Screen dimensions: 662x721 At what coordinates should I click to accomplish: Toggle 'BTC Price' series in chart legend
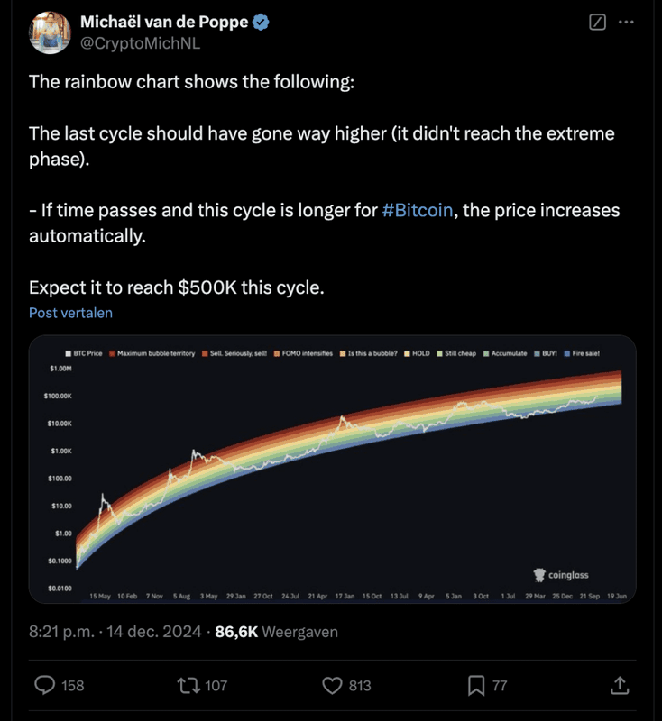86,354
